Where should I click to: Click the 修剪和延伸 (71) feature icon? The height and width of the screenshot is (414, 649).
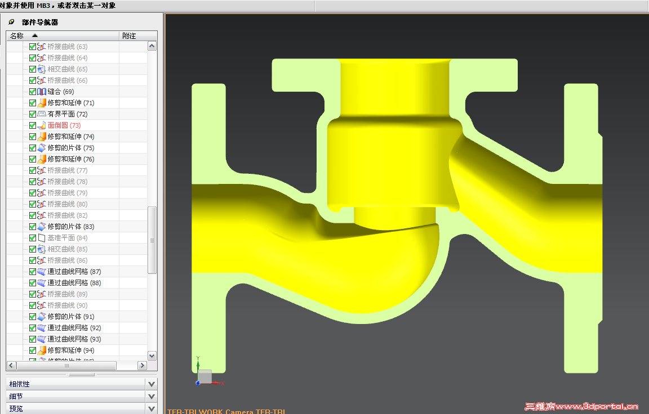click(42, 103)
